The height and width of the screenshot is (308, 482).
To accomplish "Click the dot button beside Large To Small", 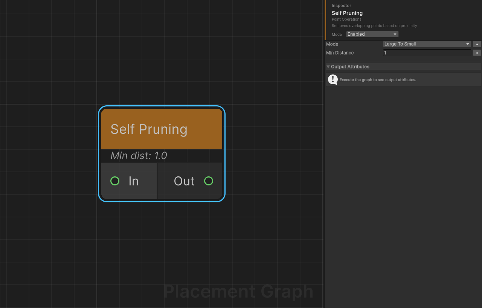I will tap(477, 44).
